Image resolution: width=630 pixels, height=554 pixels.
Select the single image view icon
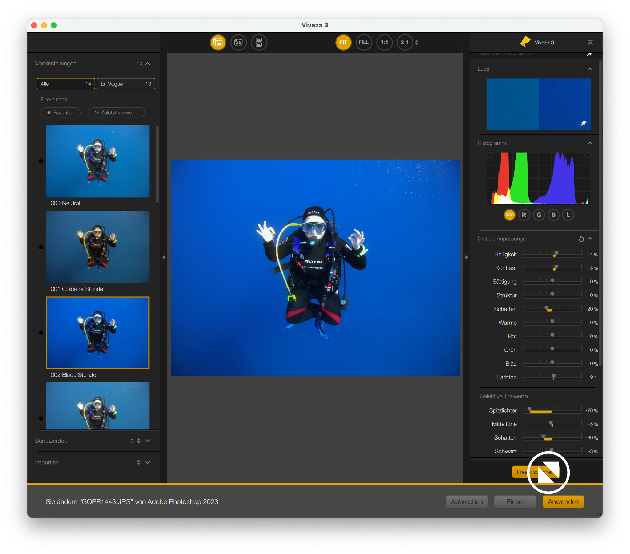[218, 42]
